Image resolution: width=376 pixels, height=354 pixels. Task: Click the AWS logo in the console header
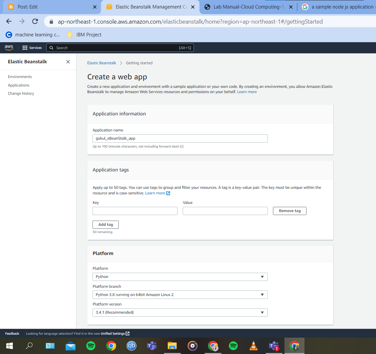(x=9, y=48)
